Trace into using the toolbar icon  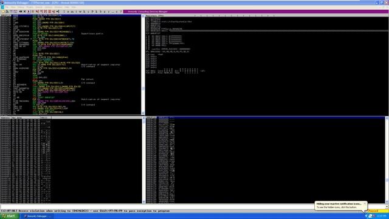click(x=45, y=12)
